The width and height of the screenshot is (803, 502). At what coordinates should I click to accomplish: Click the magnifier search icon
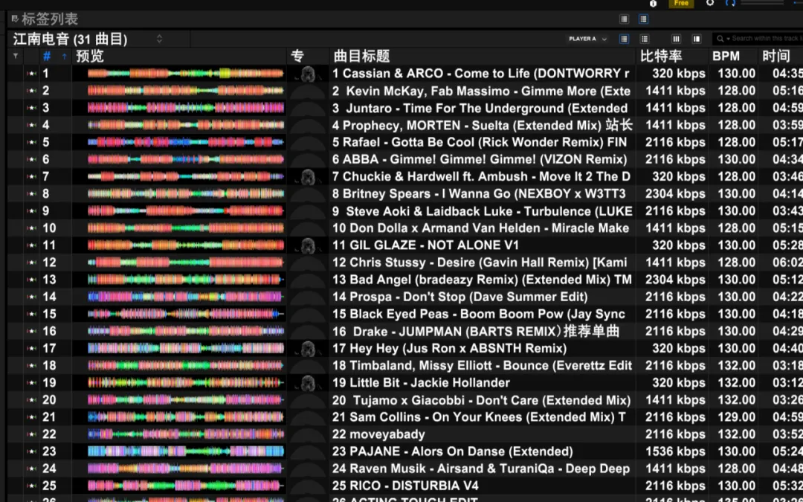click(x=720, y=39)
